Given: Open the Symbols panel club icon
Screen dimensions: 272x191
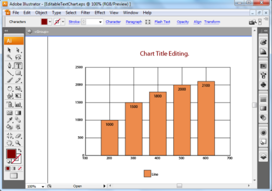Looking at the screenshot, I should tap(263, 84).
